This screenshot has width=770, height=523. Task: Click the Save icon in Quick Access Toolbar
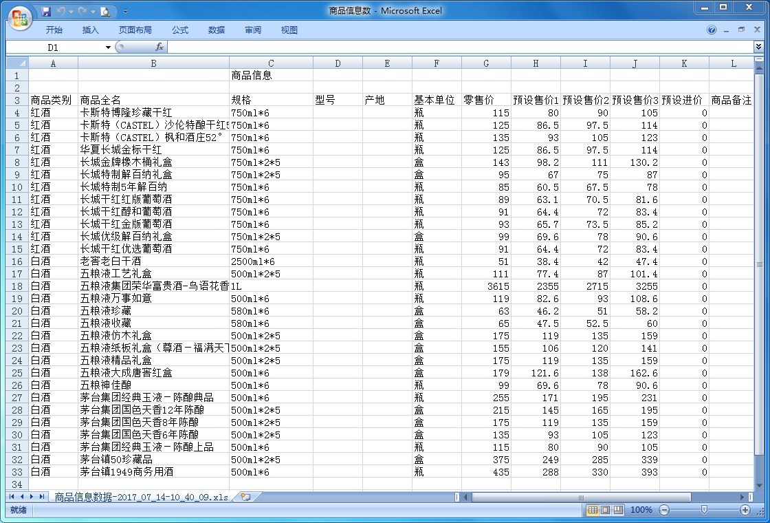[x=46, y=11]
